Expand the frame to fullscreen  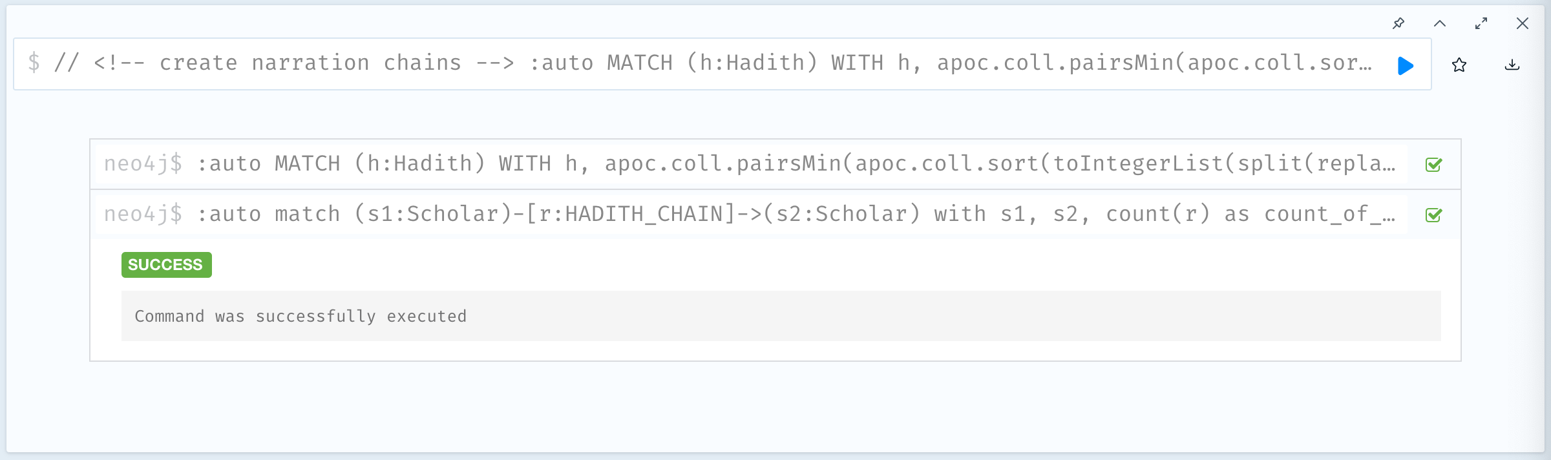[x=1481, y=24]
